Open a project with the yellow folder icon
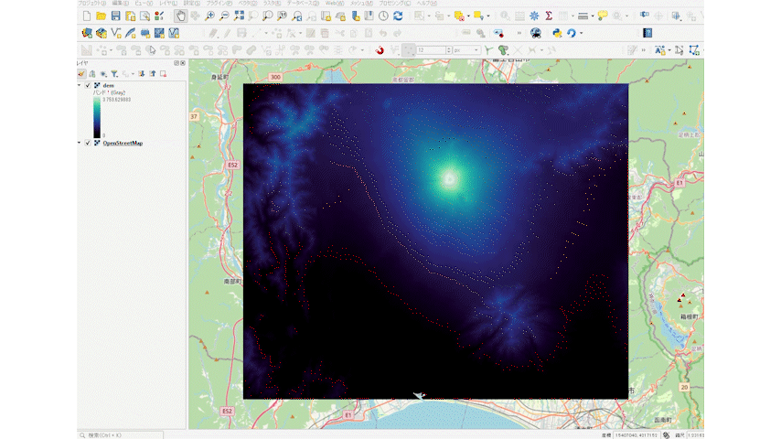Image resolution: width=781 pixels, height=439 pixels. coord(102,16)
